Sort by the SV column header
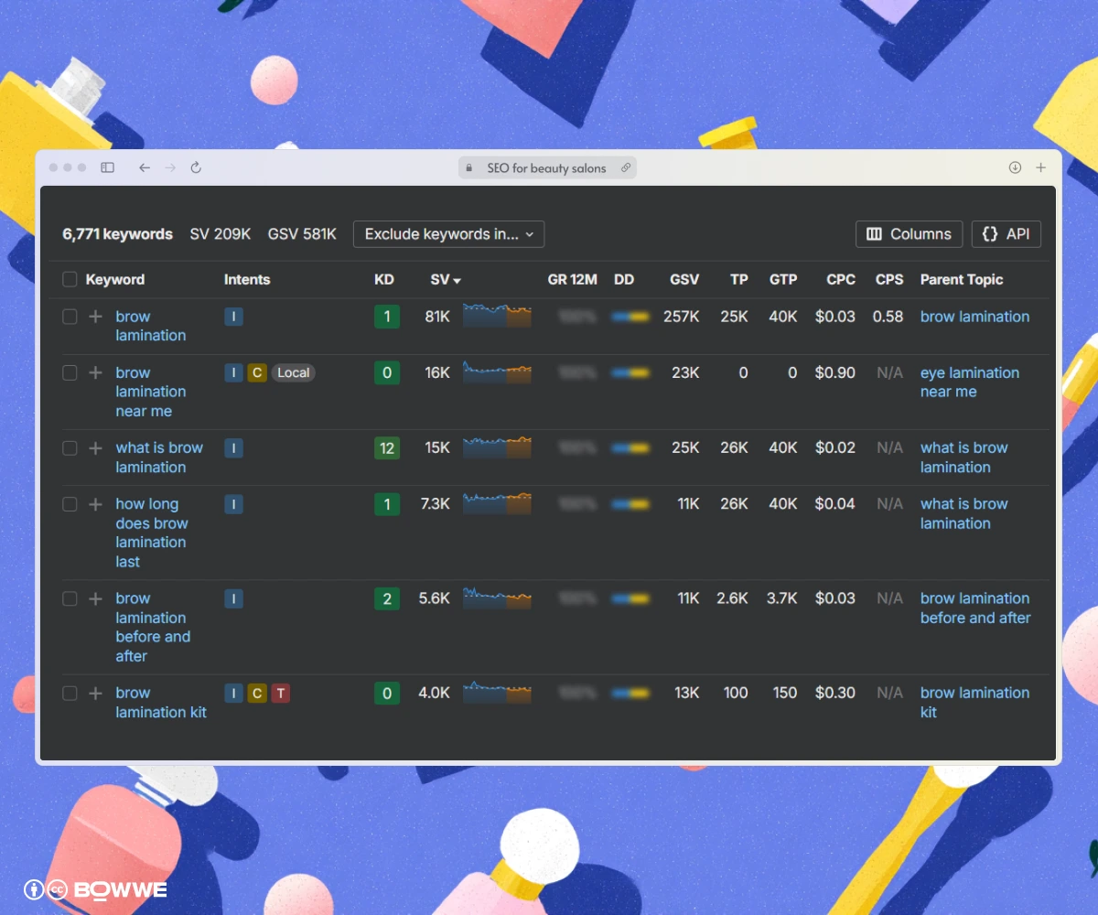Image resolution: width=1098 pixels, height=915 pixels. click(446, 280)
